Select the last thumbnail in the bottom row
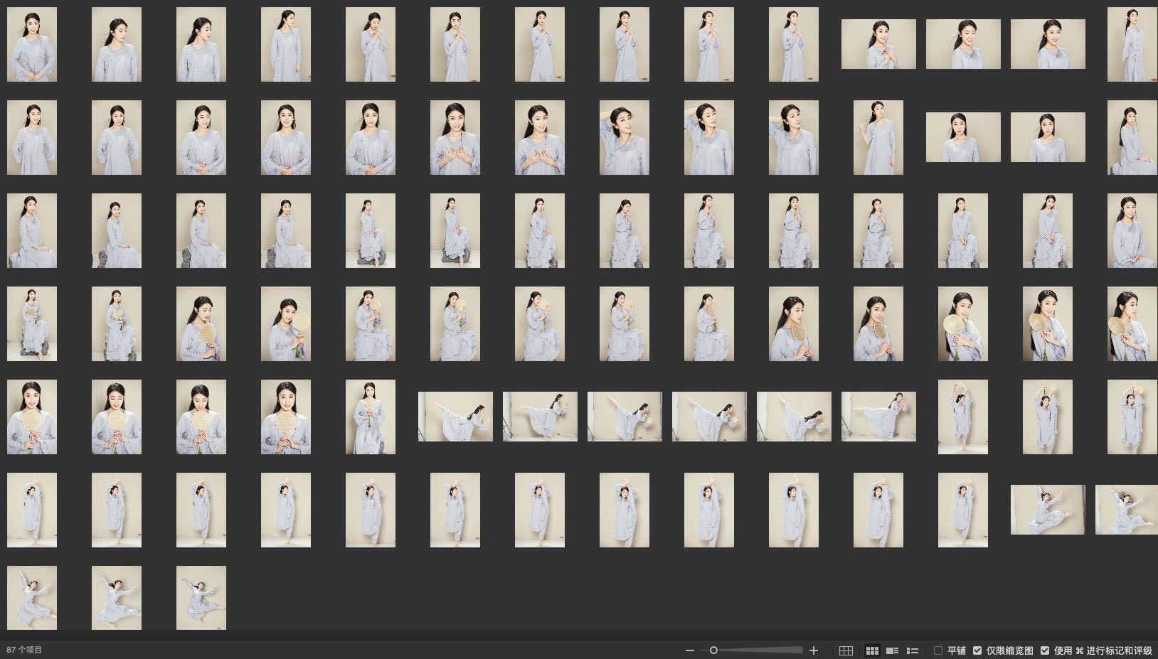This screenshot has height=659, width=1158. (x=201, y=598)
